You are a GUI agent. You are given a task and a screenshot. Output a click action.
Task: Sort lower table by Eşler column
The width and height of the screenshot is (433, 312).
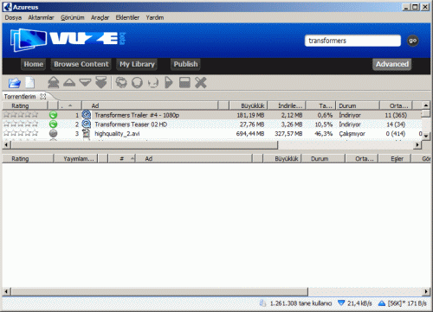point(395,158)
